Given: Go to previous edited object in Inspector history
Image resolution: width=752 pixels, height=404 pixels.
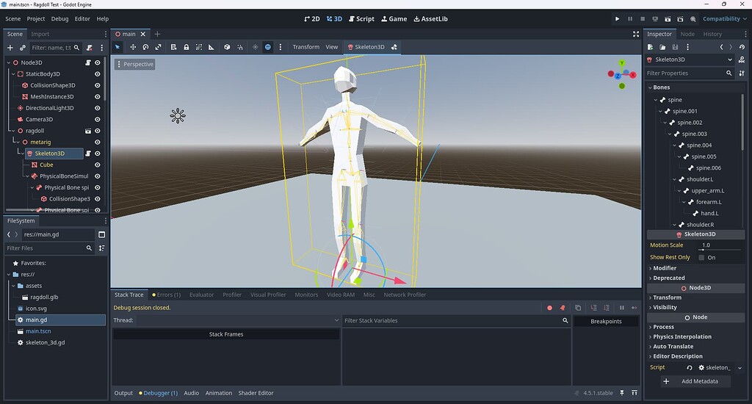Looking at the screenshot, I should coord(721,47).
